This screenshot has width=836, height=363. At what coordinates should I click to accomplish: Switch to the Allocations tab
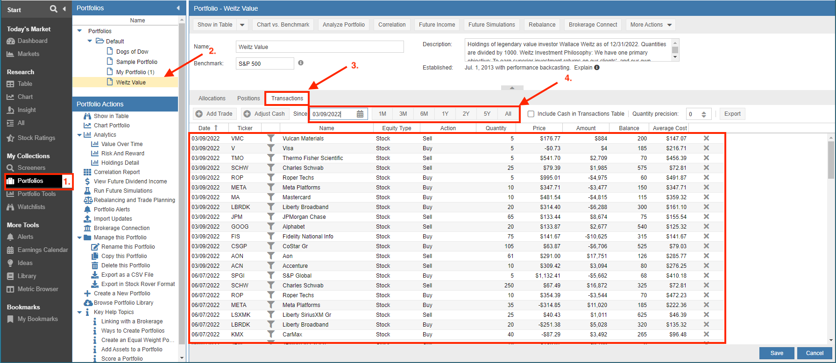coord(212,98)
